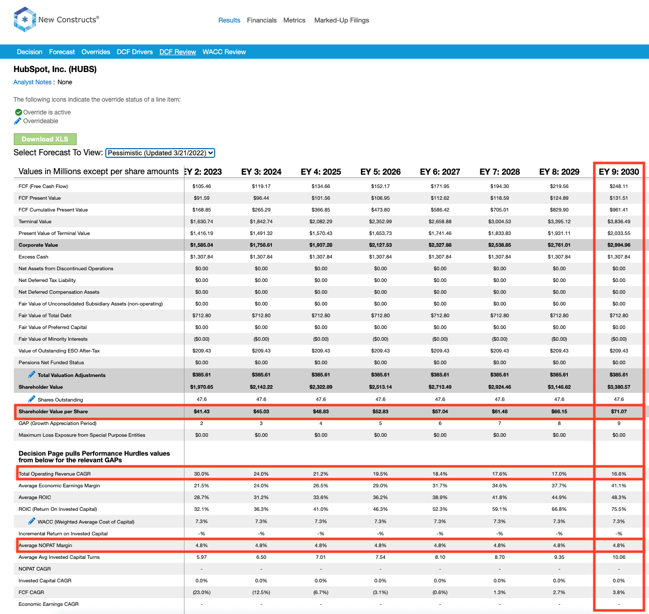Click the Economic Earnings CAGR row label
The image size is (649, 614).
[x=49, y=604]
